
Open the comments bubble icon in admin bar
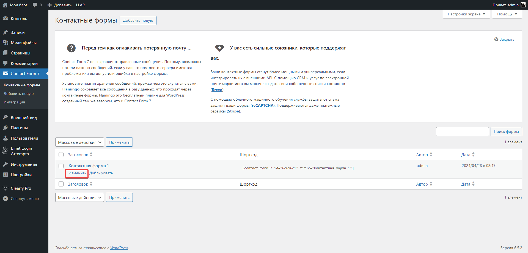pyautogui.click(x=35, y=5)
